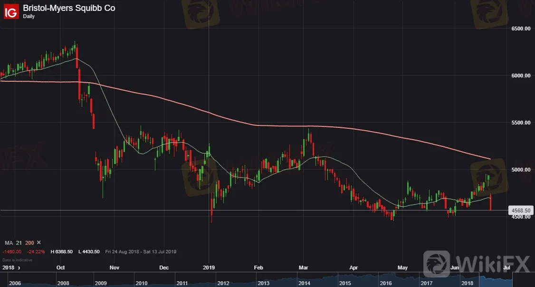The image size is (535, 287).
Task: Click the IG logo icon
Action: click(11, 11)
